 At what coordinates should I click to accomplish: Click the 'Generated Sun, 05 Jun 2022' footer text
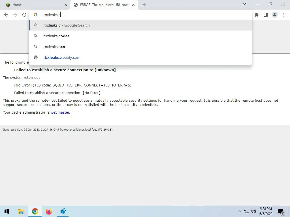point(57,129)
